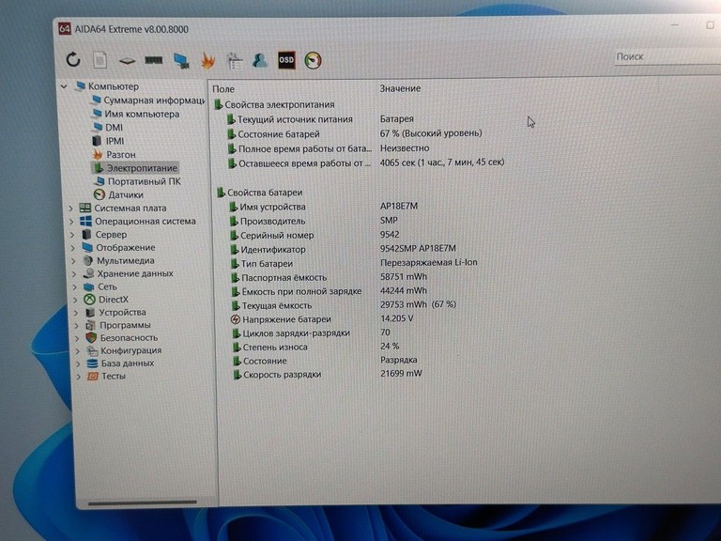
Task: Select Устройства tree item
Action: (x=115, y=313)
